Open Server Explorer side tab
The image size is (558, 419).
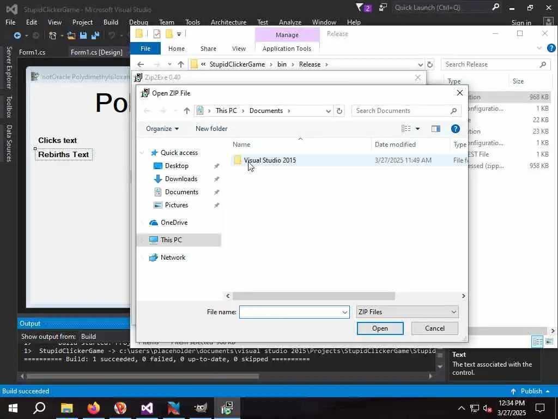coord(9,67)
